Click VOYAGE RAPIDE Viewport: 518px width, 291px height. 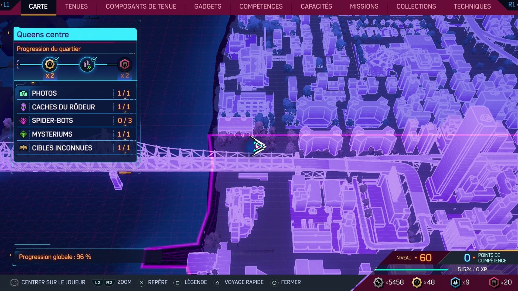(x=244, y=282)
